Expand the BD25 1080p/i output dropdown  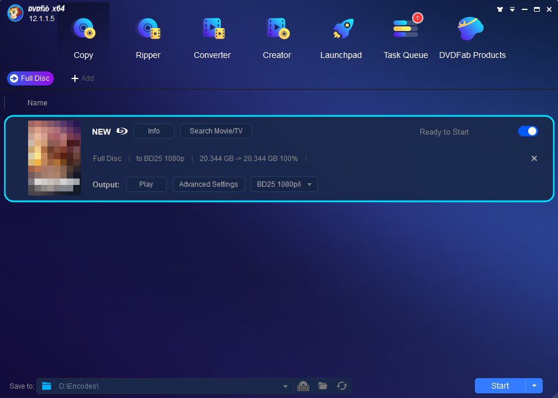click(x=284, y=184)
